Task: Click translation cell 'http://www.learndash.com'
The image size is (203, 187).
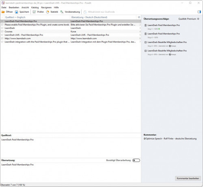Action: (84, 38)
